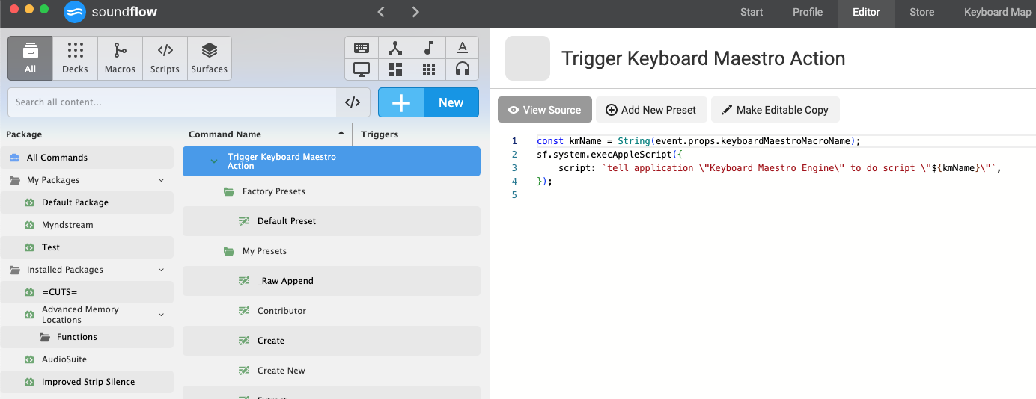Screen dimensions: 1036x399
Task: Open the Improved Strip Silence package
Action: 87,382
